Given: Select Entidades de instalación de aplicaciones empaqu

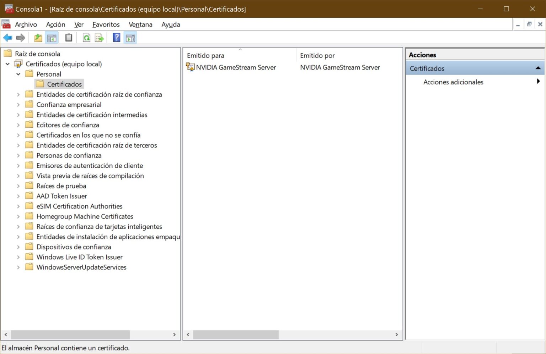Looking at the screenshot, I should [x=108, y=237].
